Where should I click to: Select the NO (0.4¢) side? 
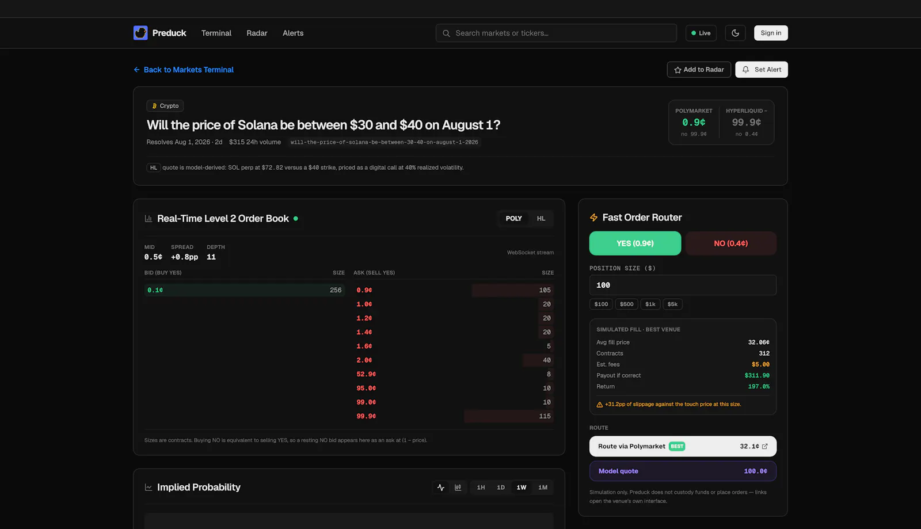point(731,243)
